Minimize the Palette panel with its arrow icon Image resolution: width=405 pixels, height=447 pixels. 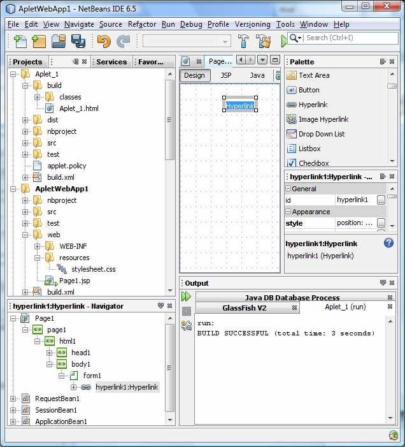(x=383, y=62)
